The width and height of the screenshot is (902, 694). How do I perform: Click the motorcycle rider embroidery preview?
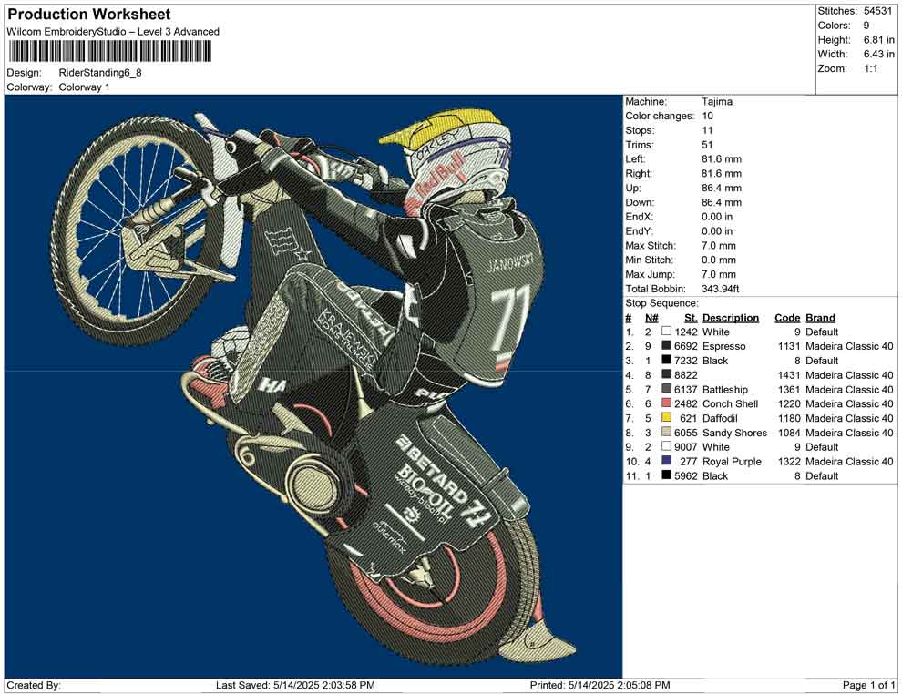[x=313, y=386]
